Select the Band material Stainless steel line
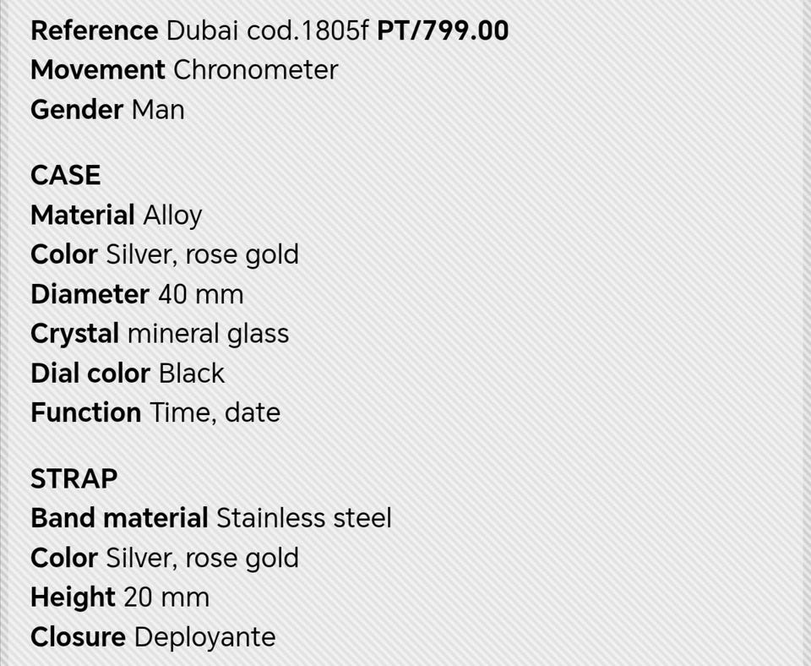811x666 pixels. [x=211, y=518]
